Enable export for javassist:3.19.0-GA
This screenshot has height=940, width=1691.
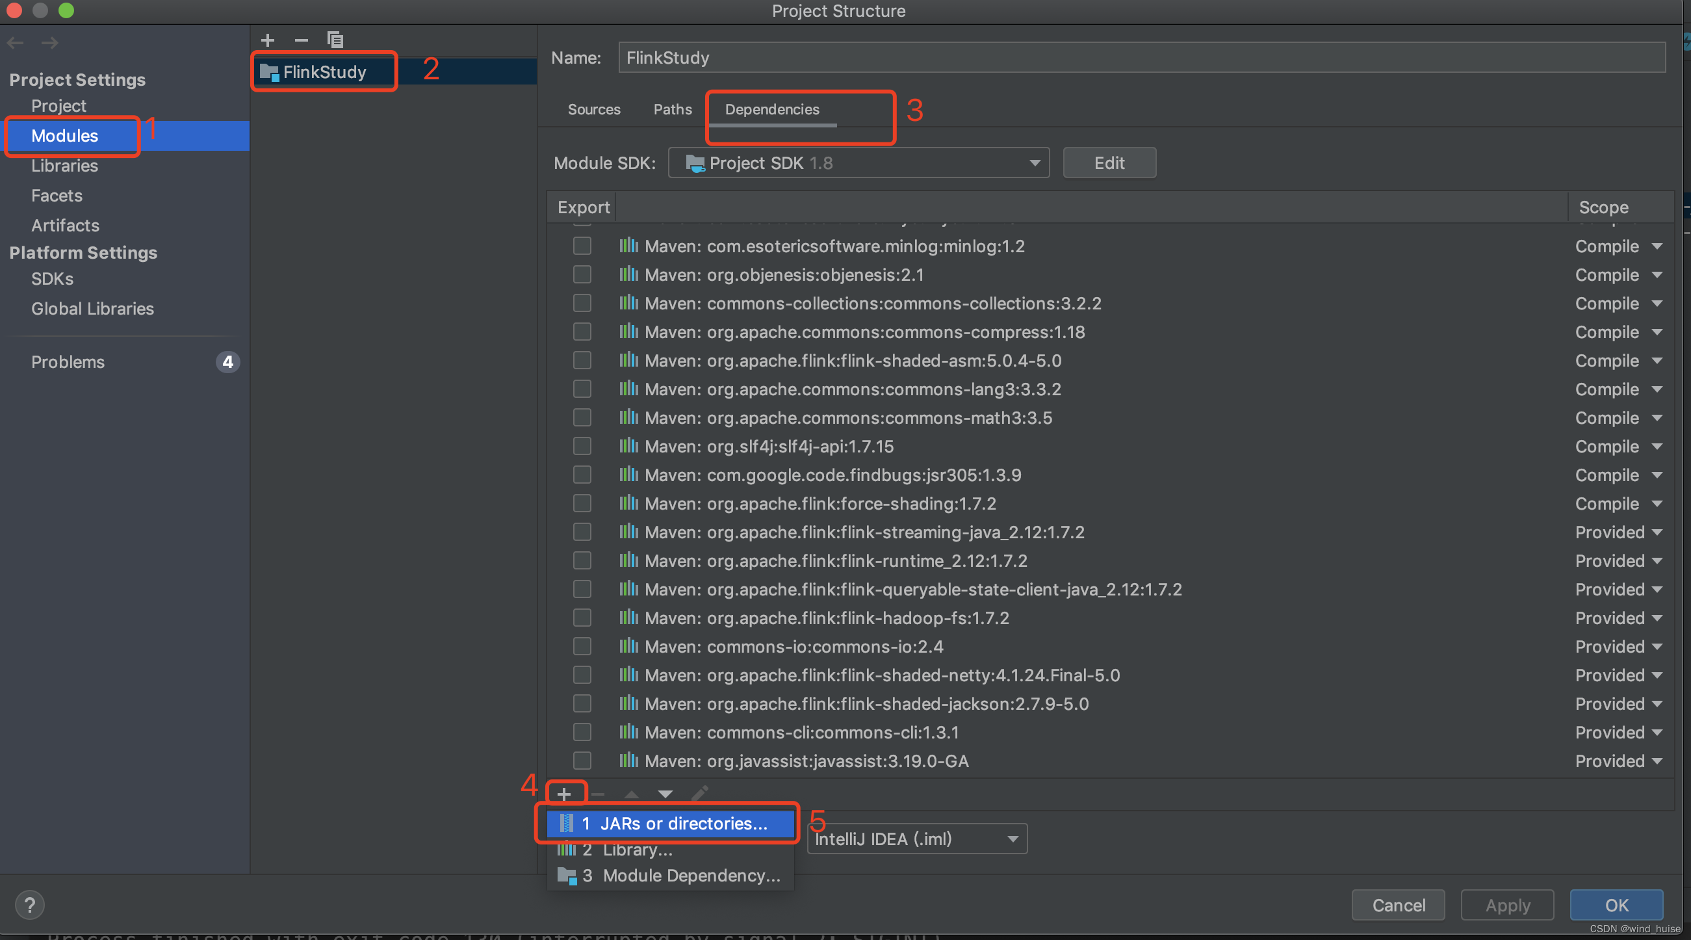point(582,761)
